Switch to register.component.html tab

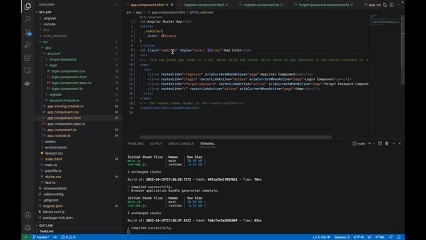point(204,5)
